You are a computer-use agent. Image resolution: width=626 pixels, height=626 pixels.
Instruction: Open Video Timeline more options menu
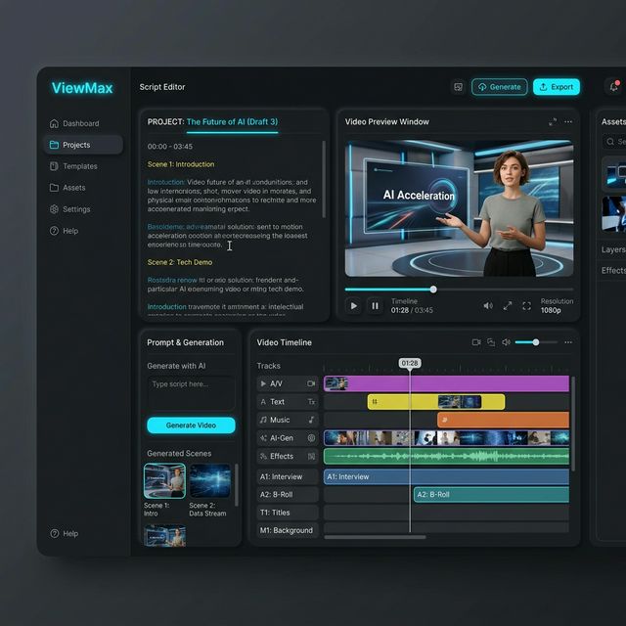point(568,342)
